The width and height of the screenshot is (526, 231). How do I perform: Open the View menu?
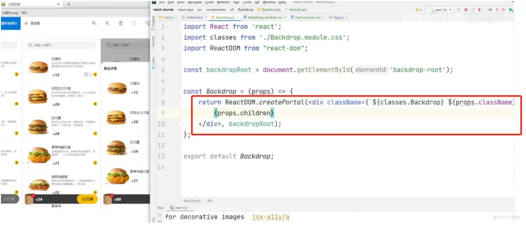181,2
